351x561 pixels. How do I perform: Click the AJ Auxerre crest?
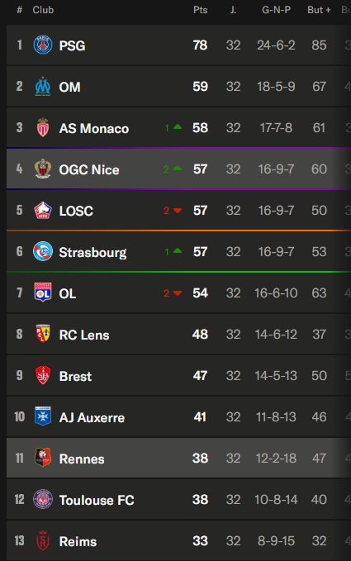43,416
